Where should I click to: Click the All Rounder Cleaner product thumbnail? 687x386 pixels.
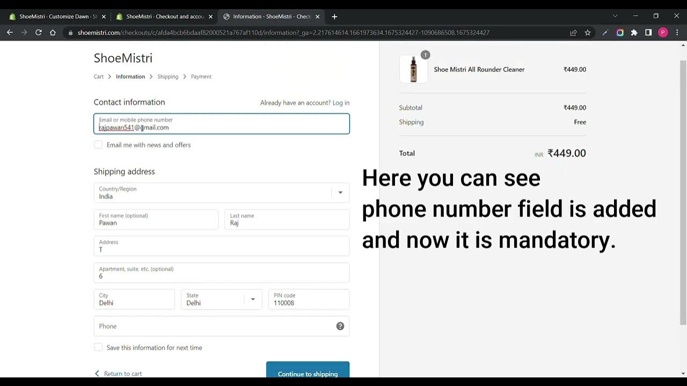click(413, 69)
